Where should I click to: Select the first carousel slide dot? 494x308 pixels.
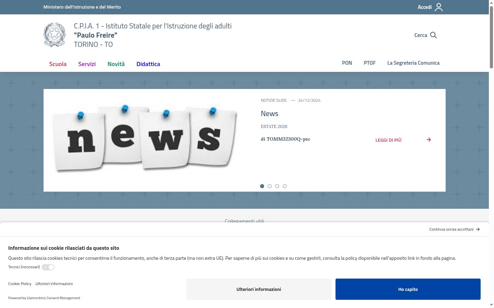tap(262, 186)
